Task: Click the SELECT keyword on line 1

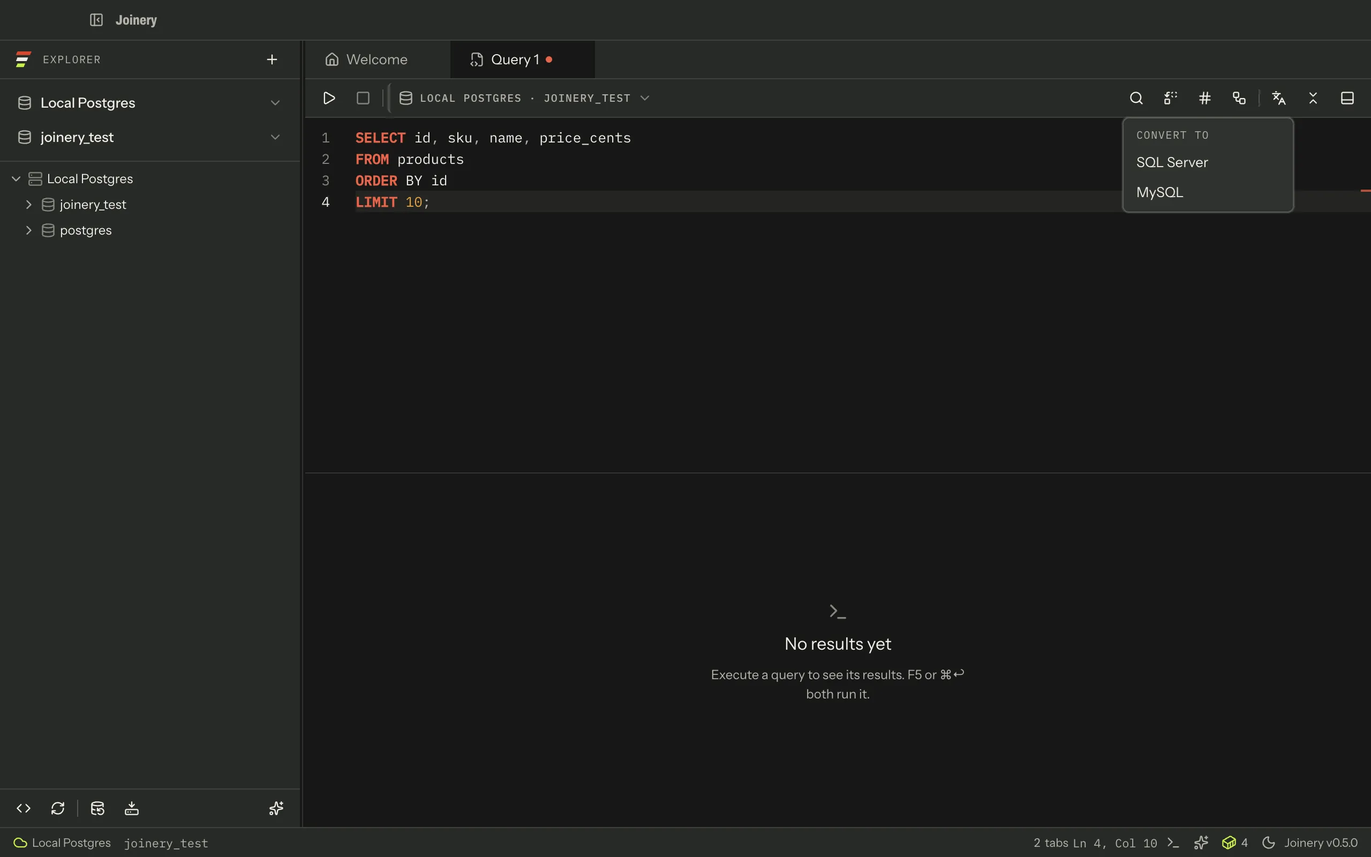Action: tap(380, 138)
